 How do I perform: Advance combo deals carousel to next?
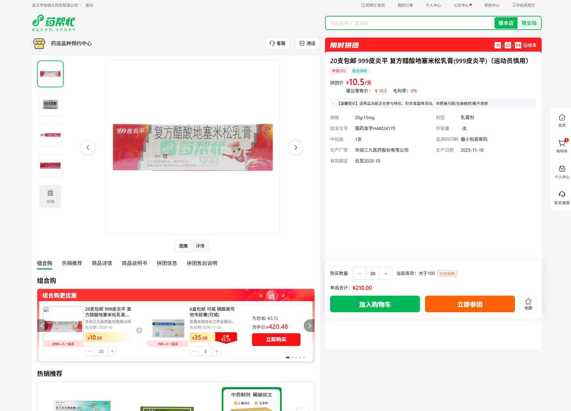coord(309,326)
